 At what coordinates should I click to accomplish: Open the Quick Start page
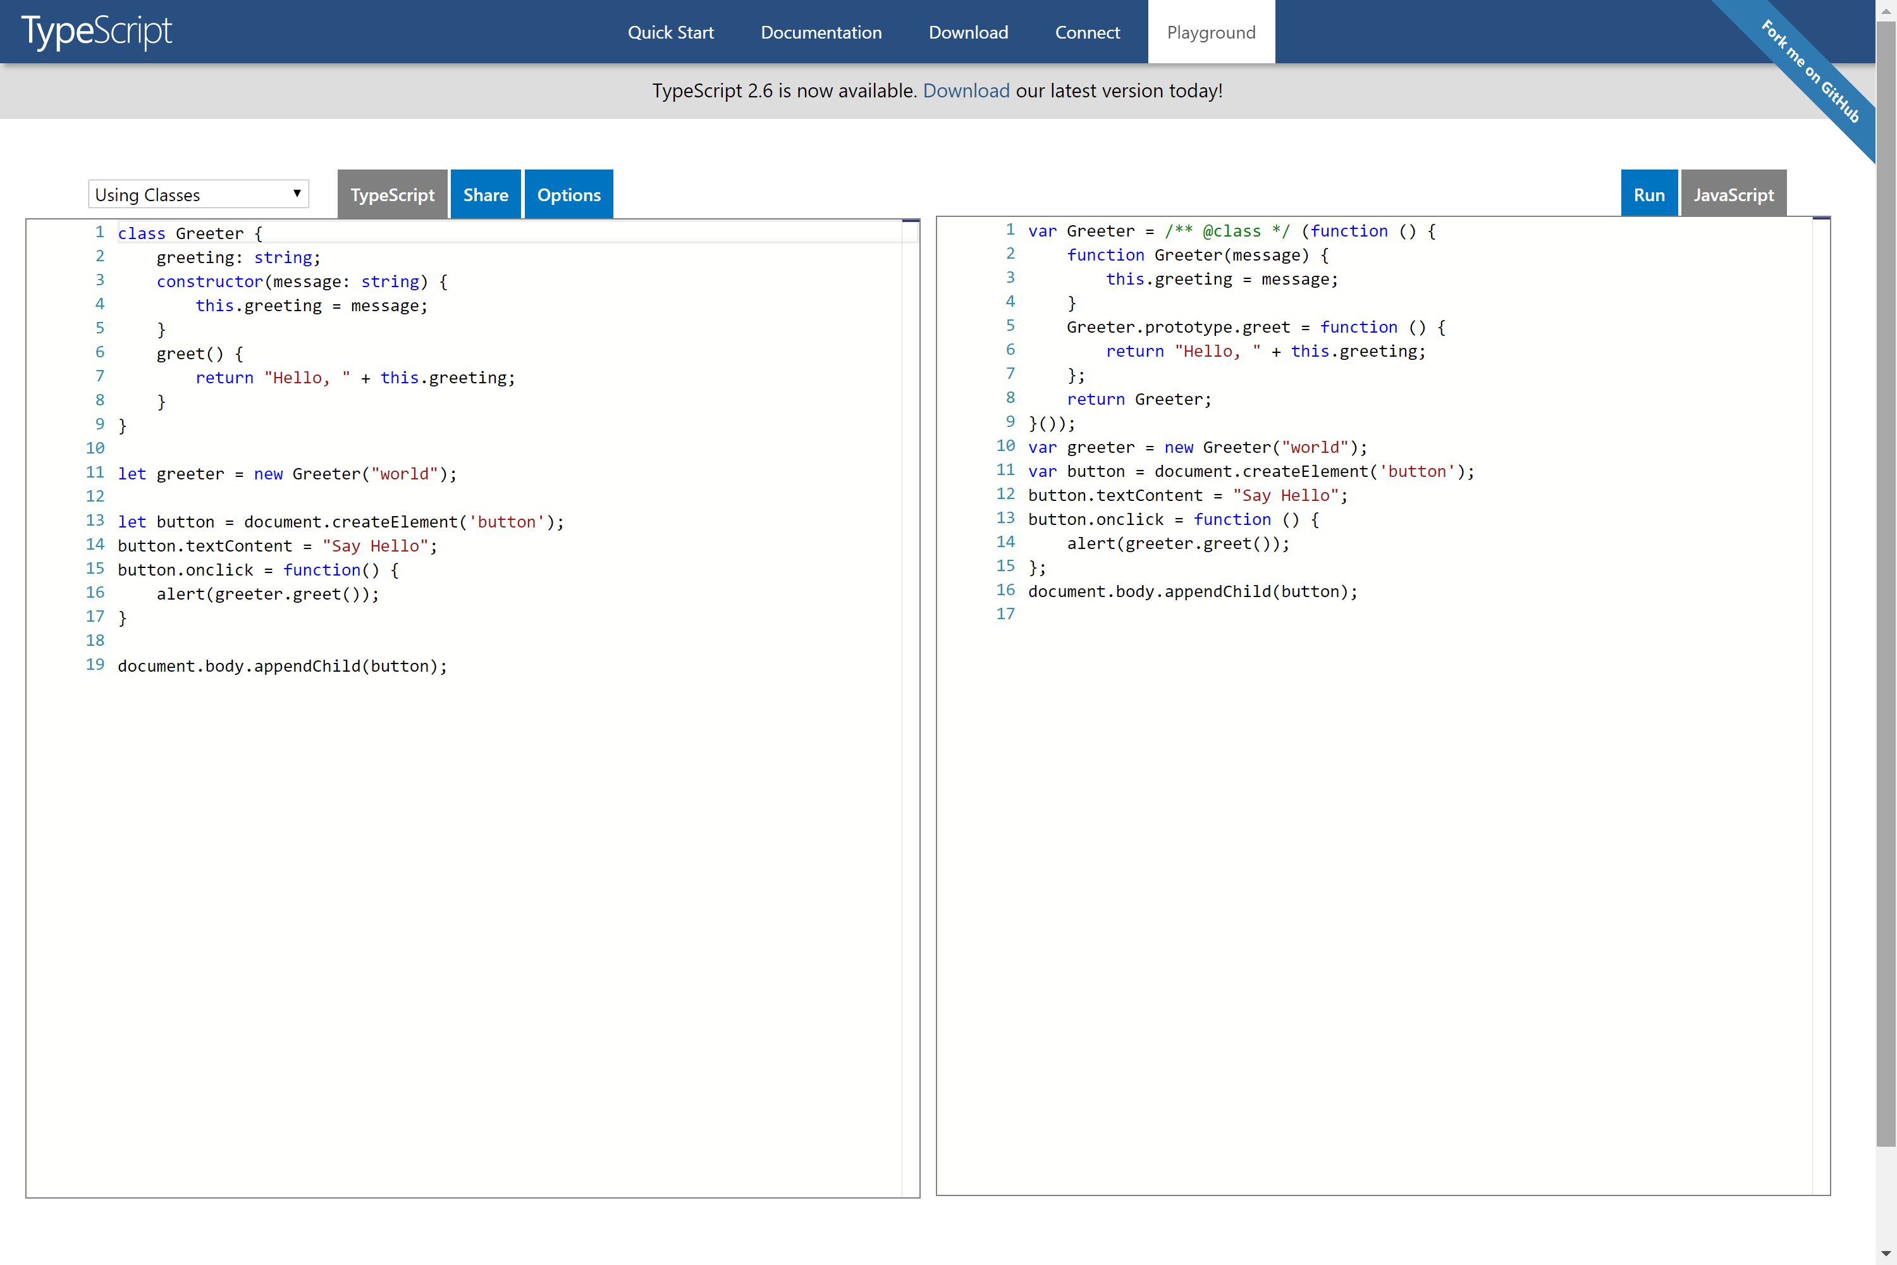[x=670, y=32]
